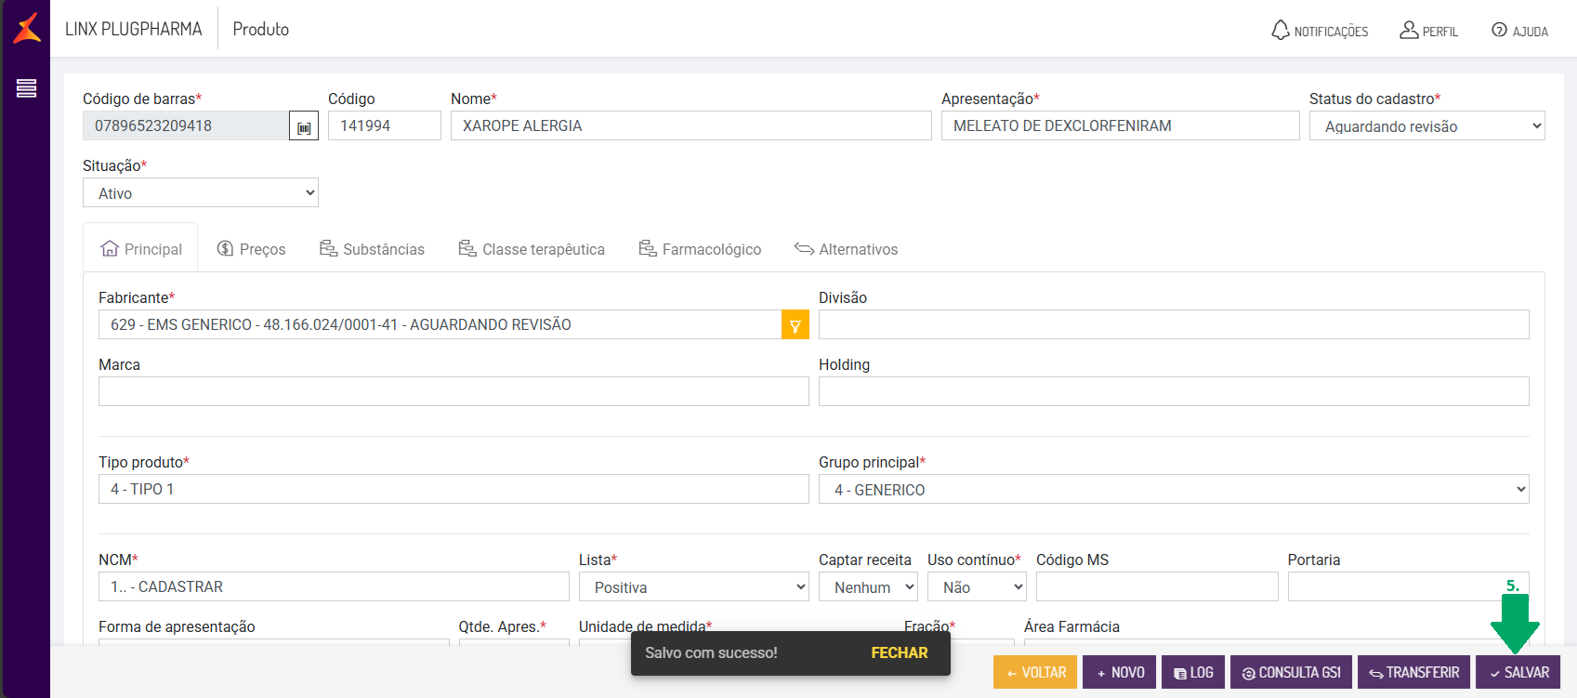Switch to the Preços tab
The image size is (1577, 698).
(x=252, y=249)
